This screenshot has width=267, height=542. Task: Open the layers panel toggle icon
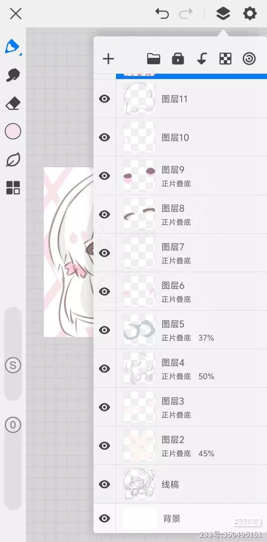coord(223,14)
